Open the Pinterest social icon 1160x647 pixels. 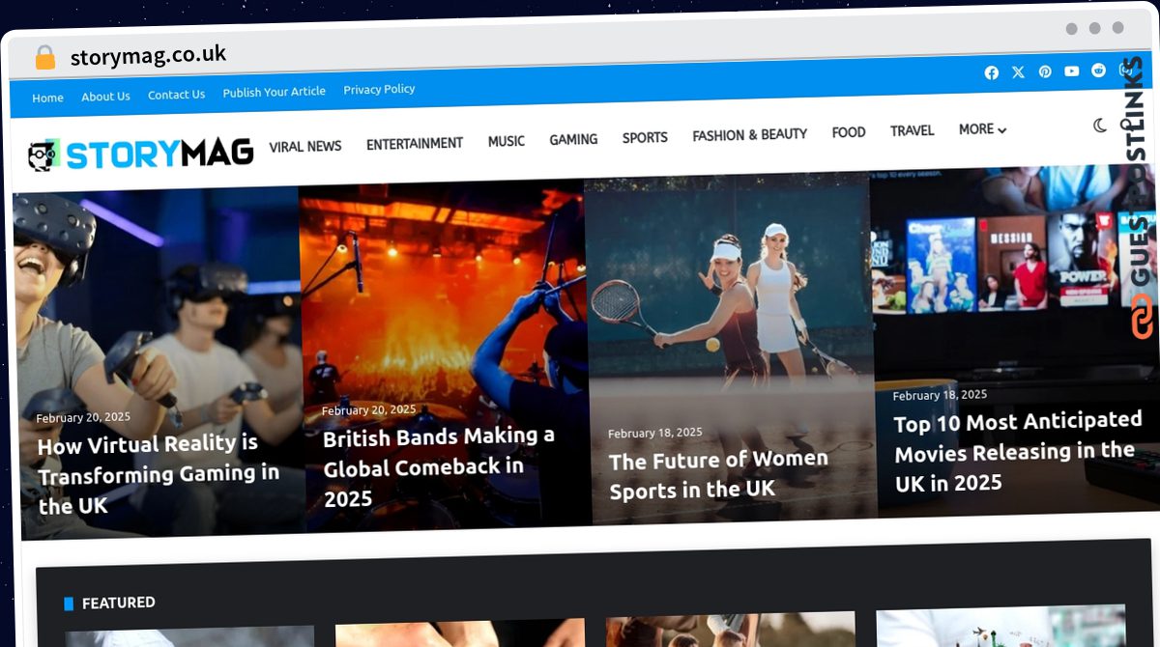pos(1045,71)
